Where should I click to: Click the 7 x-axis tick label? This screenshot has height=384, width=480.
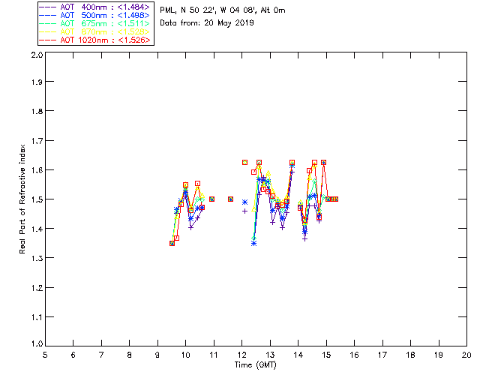(101, 355)
